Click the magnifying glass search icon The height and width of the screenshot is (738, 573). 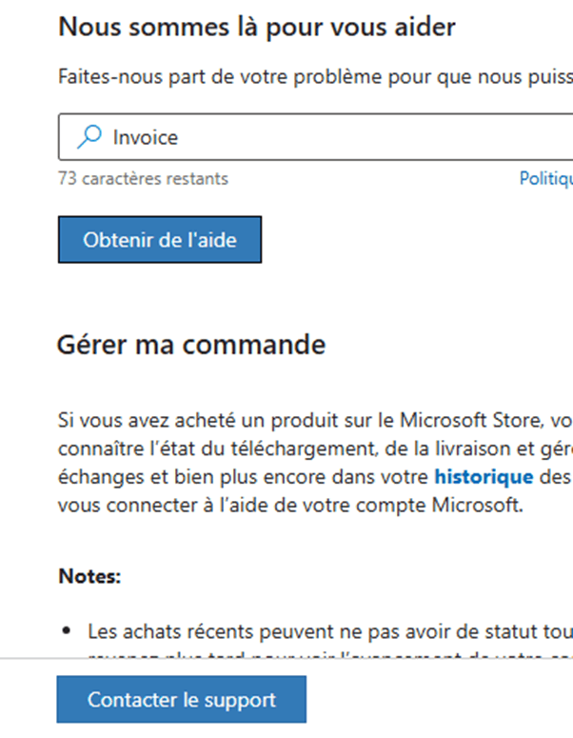click(x=89, y=137)
